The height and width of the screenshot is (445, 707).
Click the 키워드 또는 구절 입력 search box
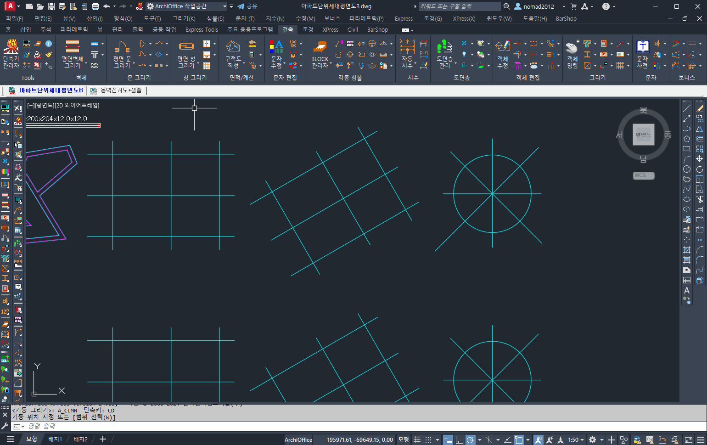(x=460, y=6)
